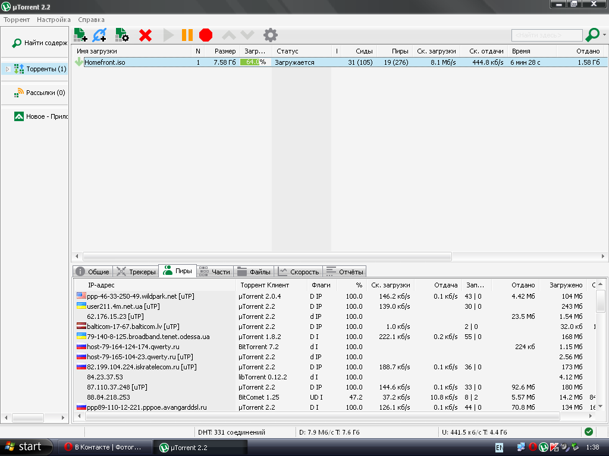Expand the Торренты tree node

pos(8,69)
